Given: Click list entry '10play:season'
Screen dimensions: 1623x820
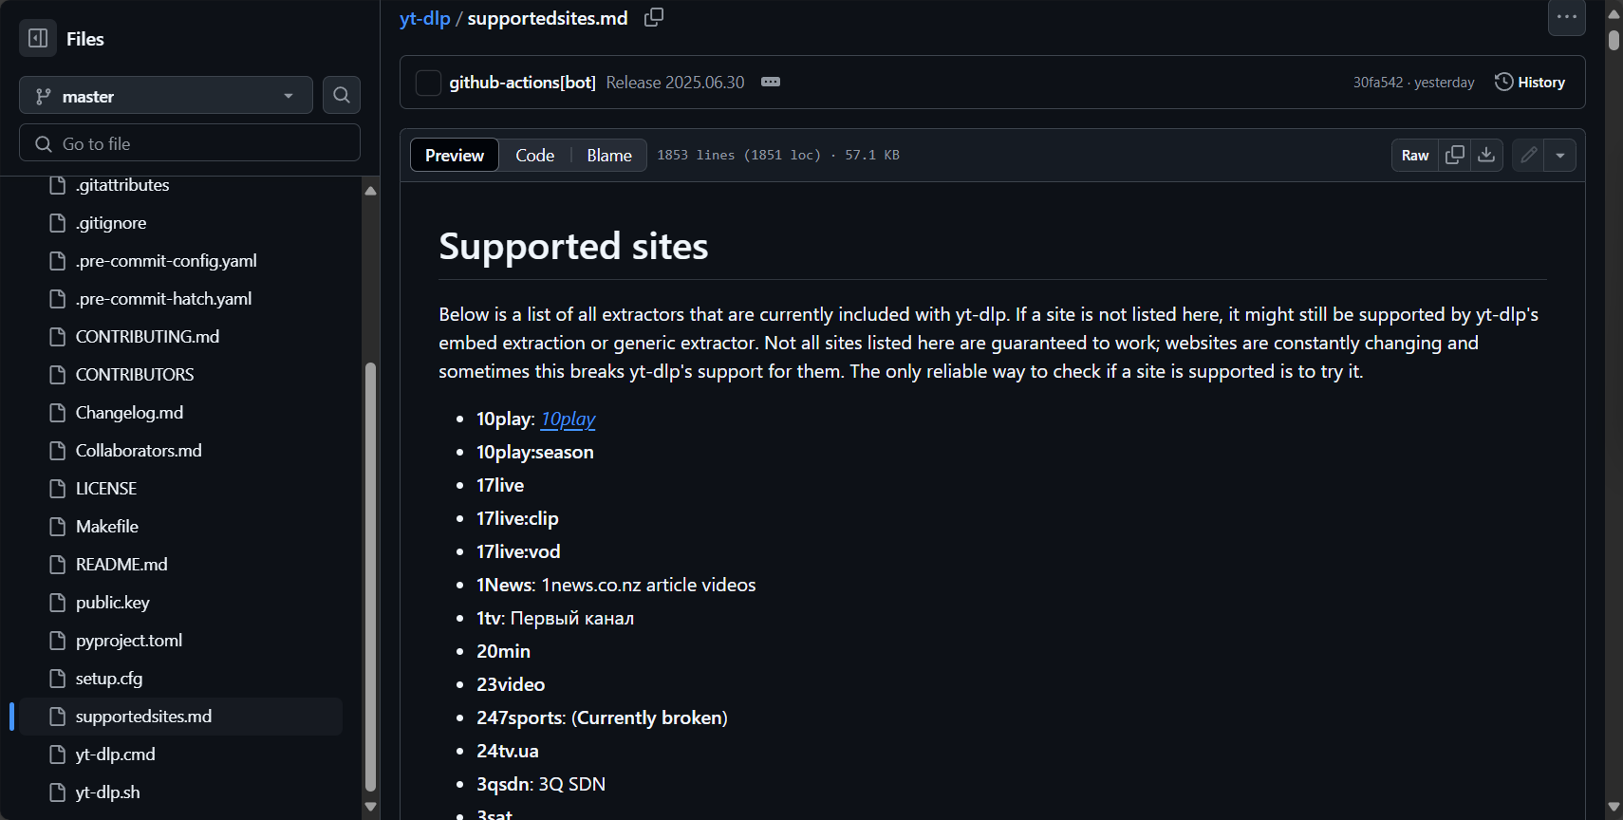Looking at the screenshot, I should coord(535,452).
